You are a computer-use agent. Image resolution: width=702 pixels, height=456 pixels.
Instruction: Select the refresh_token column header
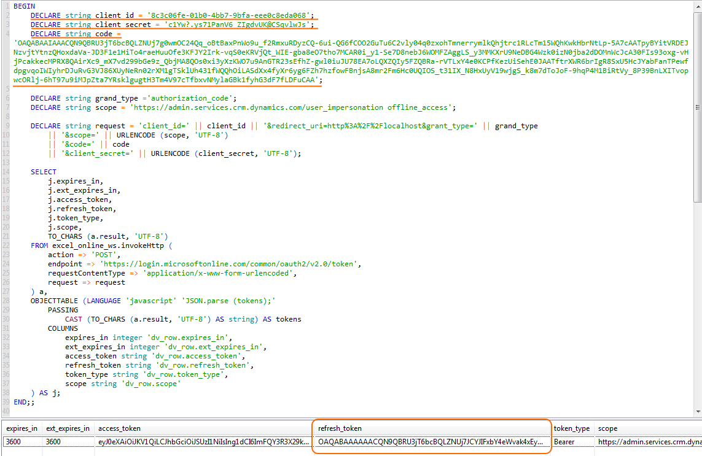tap(340, 428)
